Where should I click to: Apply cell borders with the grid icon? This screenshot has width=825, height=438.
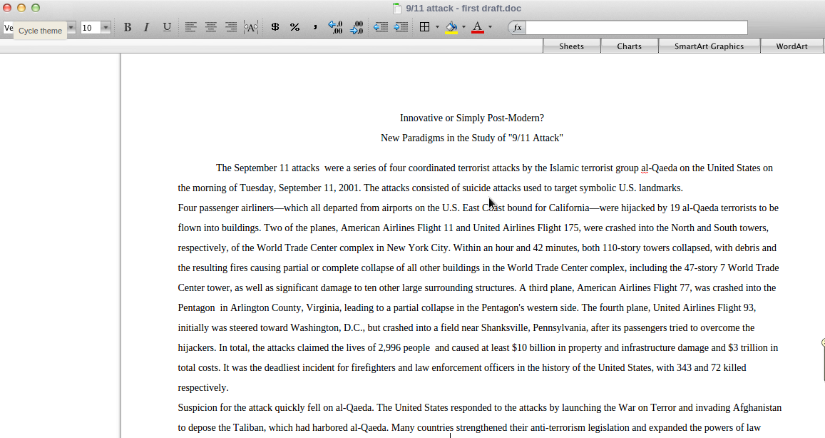tap(424, 27)
